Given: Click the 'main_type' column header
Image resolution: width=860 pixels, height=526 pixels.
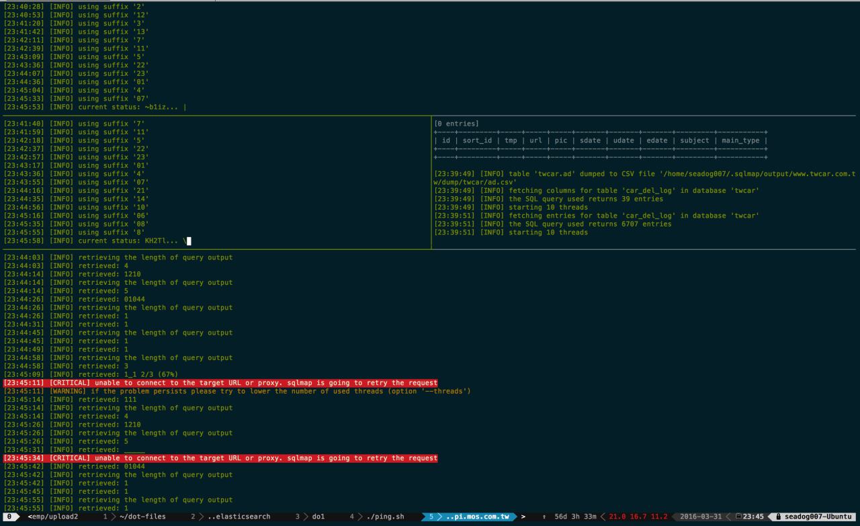Looking at the screenshot, I should pos(740,140).
